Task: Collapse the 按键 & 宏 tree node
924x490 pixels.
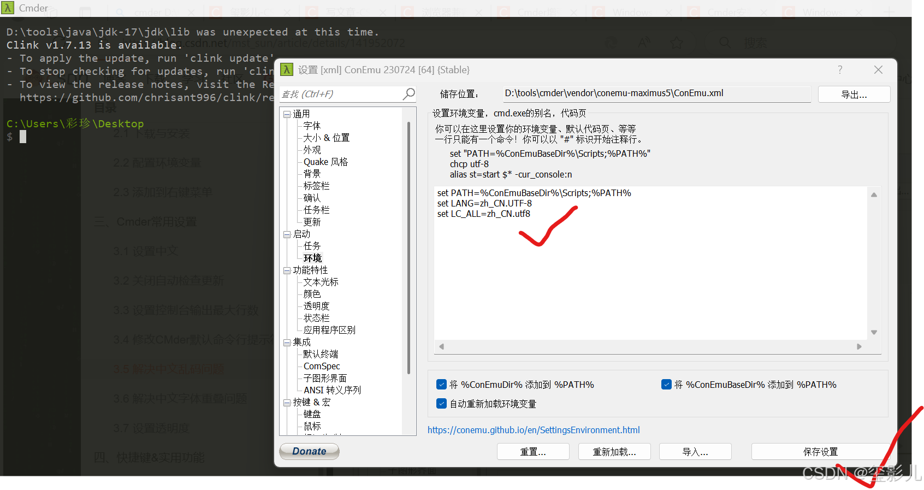Action: 287,403
